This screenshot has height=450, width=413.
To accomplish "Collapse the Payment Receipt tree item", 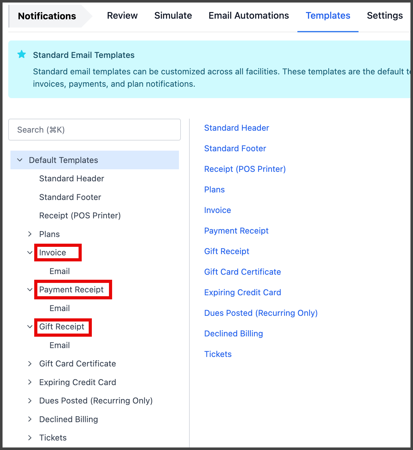I will 30,289.
